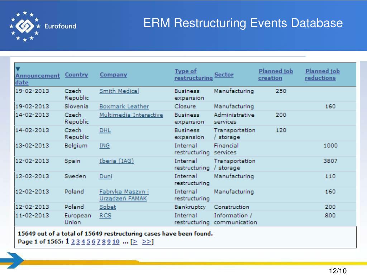Go to results page 9
This screenshot has width=367, height=275.
[x=109, y=242]
